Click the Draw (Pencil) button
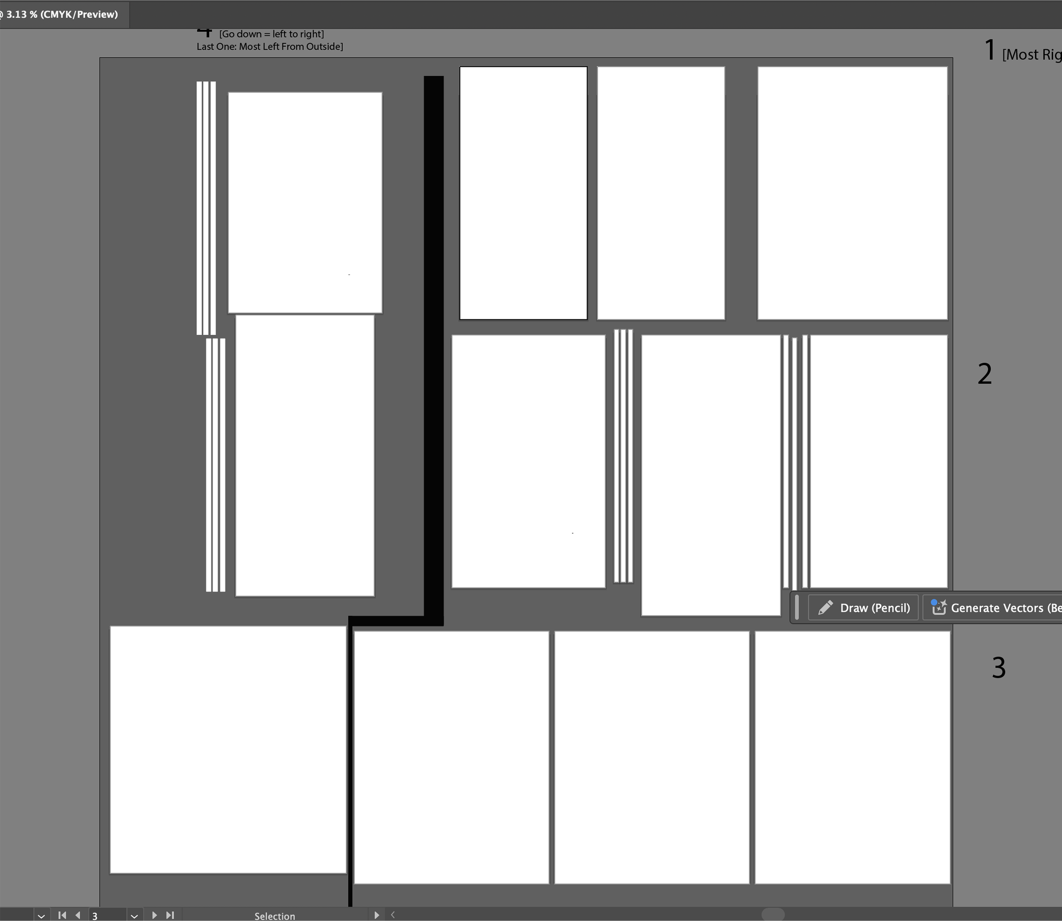Screen dimensions: 1062x921 (863, 607)
